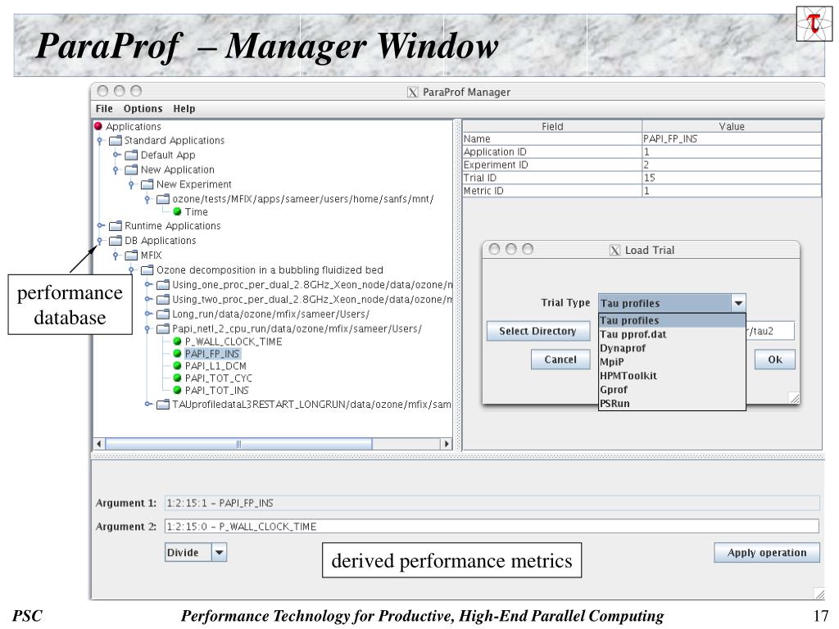Select the PAPI_L1_DCM metric row

point(215,366)
